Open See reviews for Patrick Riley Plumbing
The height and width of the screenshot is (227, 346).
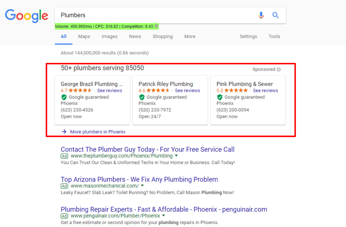click(x=187, y=90)
